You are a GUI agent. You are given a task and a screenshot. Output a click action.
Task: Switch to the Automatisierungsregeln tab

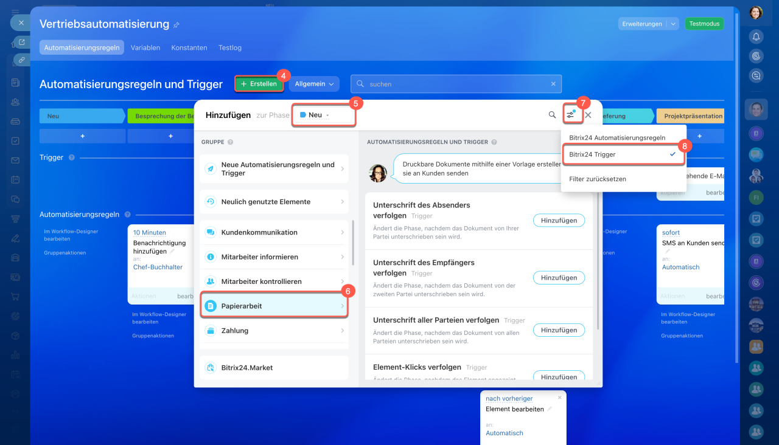[82, 47]
